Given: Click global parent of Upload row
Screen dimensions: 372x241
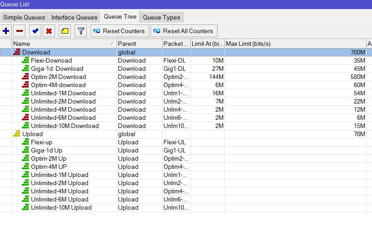Looking at the screenshot, I should pos(127,134).
